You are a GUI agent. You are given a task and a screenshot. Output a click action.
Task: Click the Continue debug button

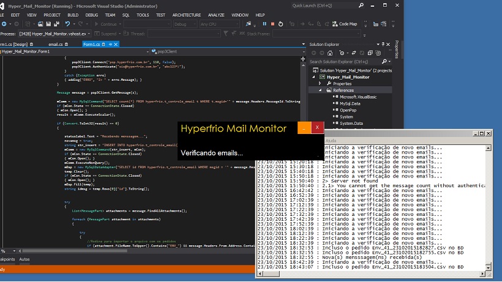click(x=106, y=24)
